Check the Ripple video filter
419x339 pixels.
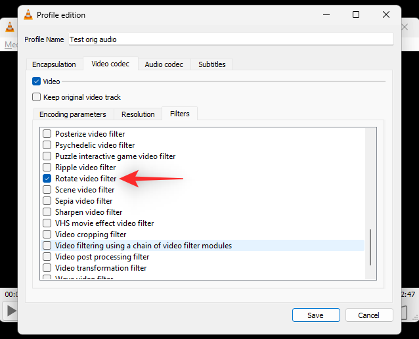click(47, 168)
